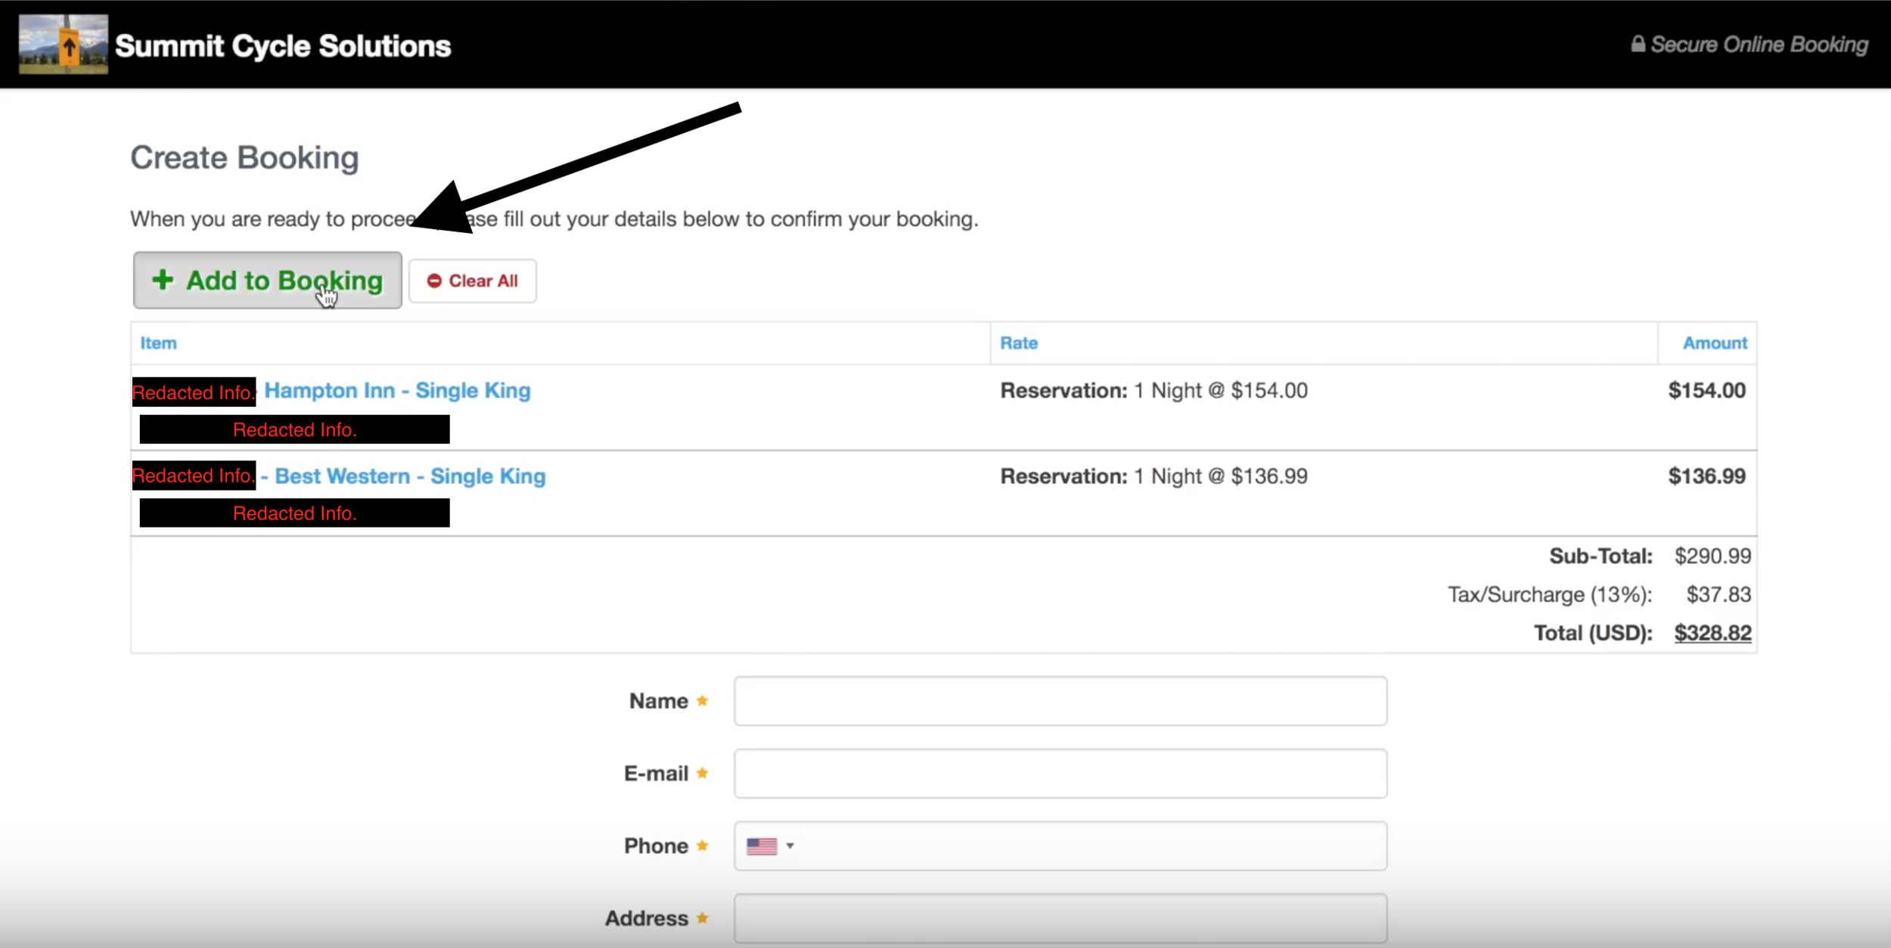Viewport: 1891px width, 948px height.
Task: Click the 1 Night @ $154.00 rate text
Action: tap(1220, 391)
